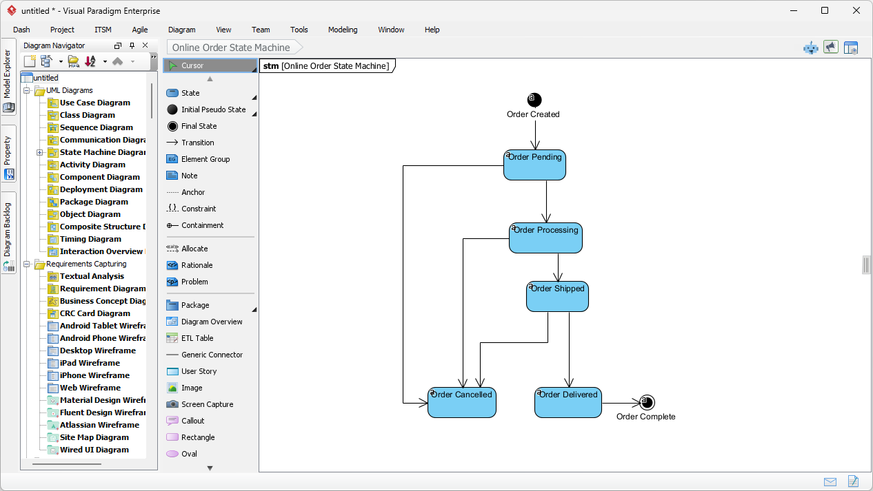Open the Modeling menu
The image size is (873, 491).
[343, 30]
